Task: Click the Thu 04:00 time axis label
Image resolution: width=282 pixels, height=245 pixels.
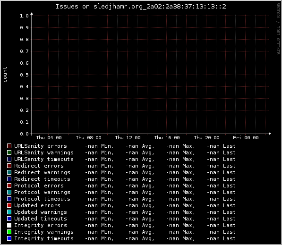Action: (x=49, y=138)
